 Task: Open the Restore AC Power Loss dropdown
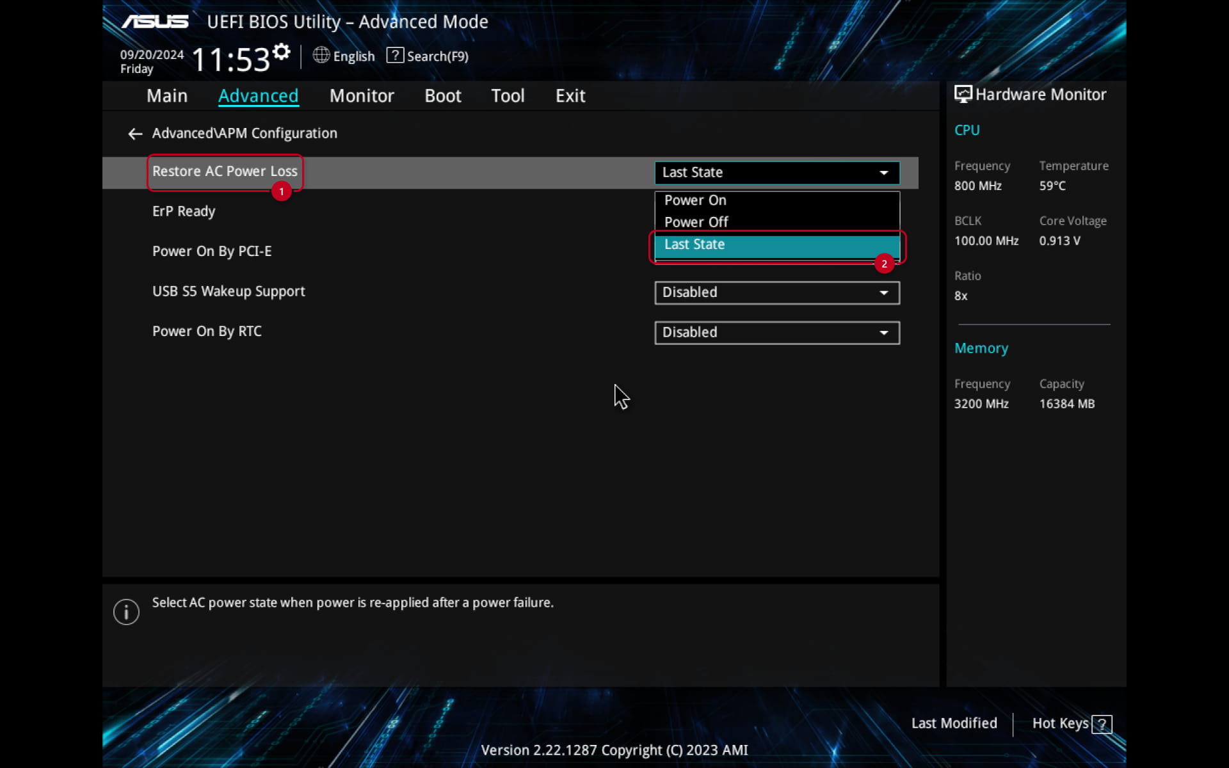click(x=777, y=173)
